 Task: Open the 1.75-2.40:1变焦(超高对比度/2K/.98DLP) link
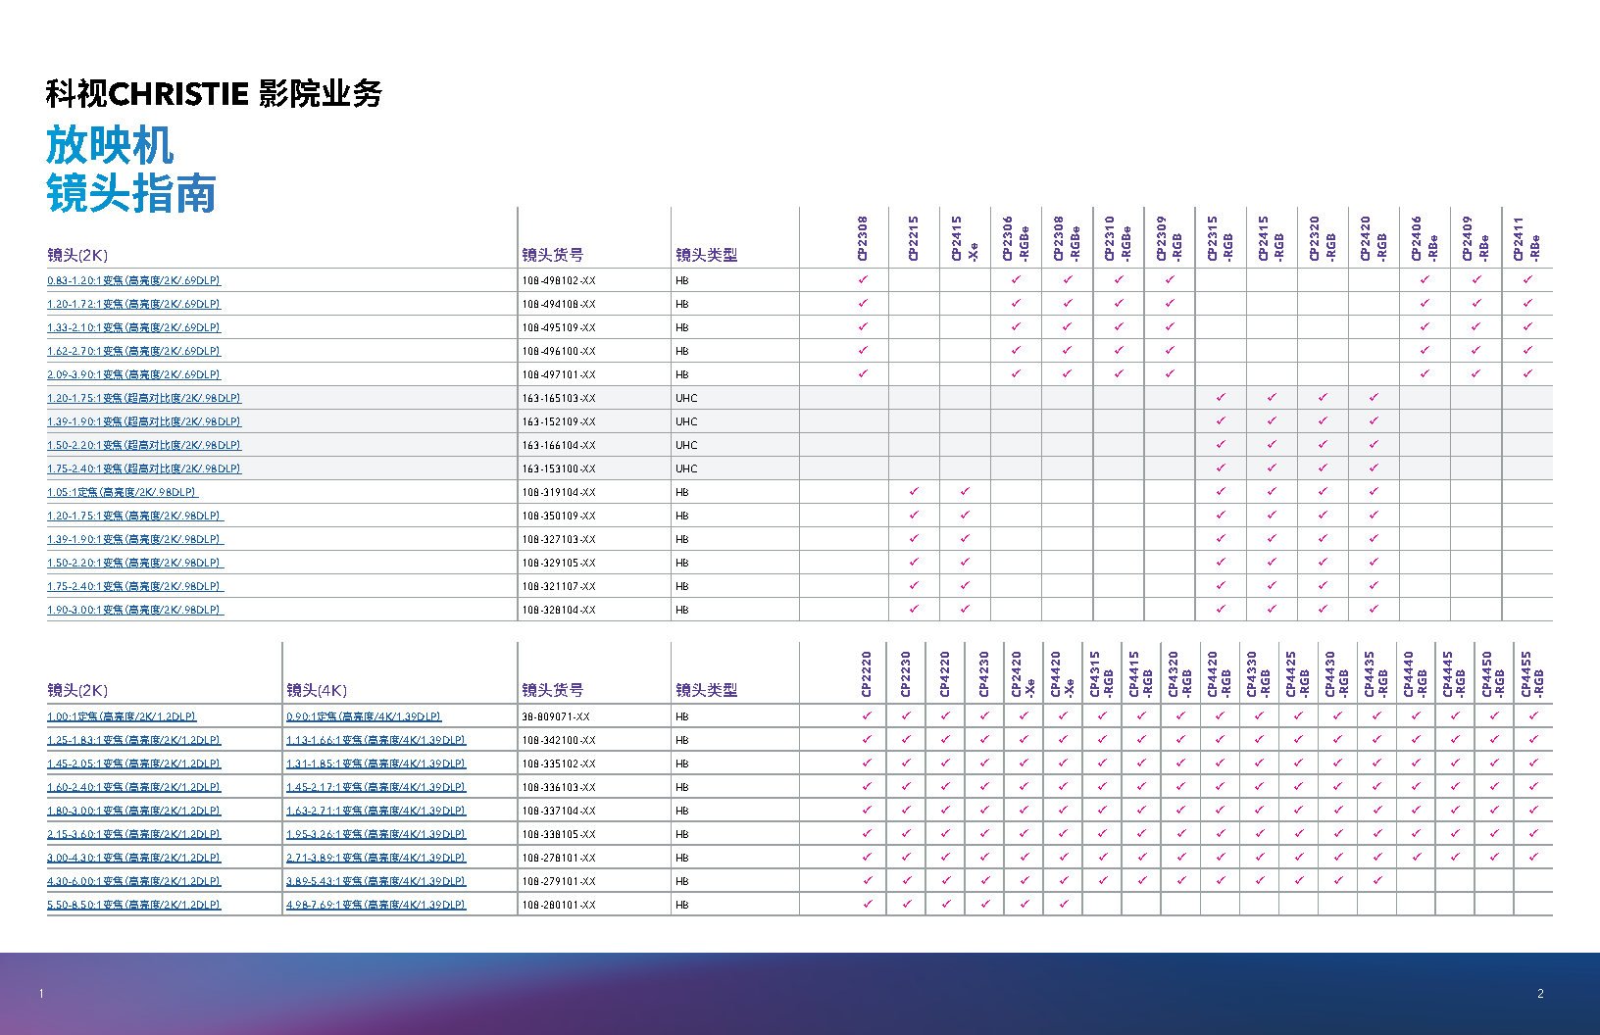(145, 468)
